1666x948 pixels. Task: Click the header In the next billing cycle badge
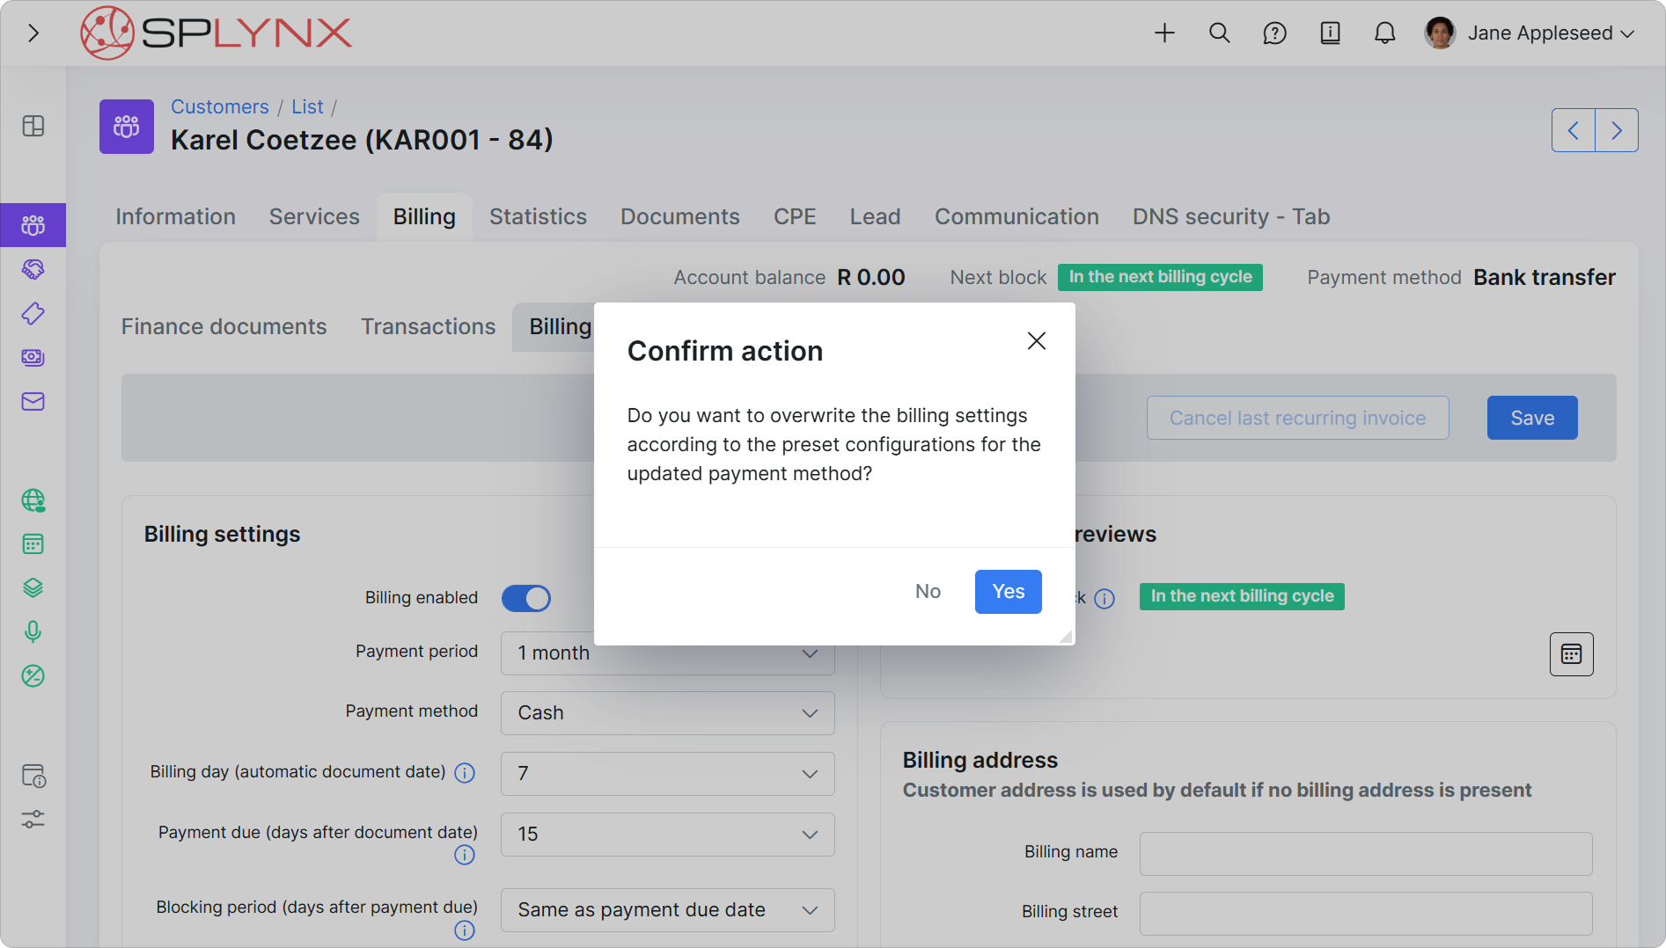[1160, 277]
